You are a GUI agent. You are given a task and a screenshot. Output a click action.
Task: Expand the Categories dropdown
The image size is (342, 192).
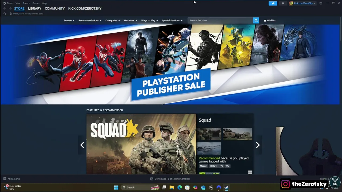112,20
